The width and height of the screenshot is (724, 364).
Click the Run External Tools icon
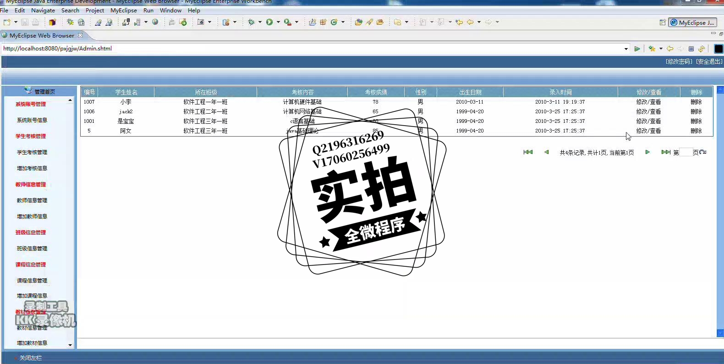point(287,22)
